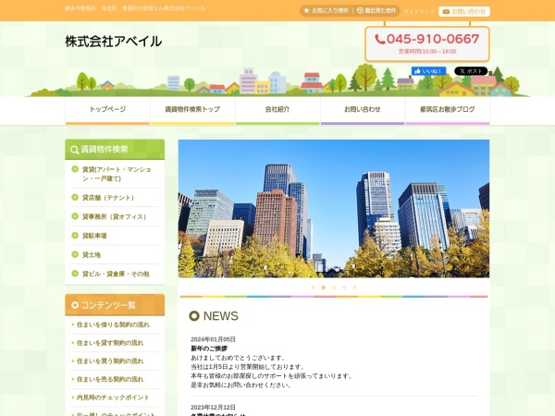
Task: Click the X ポスト share button
Action: (x=471, y=71)
